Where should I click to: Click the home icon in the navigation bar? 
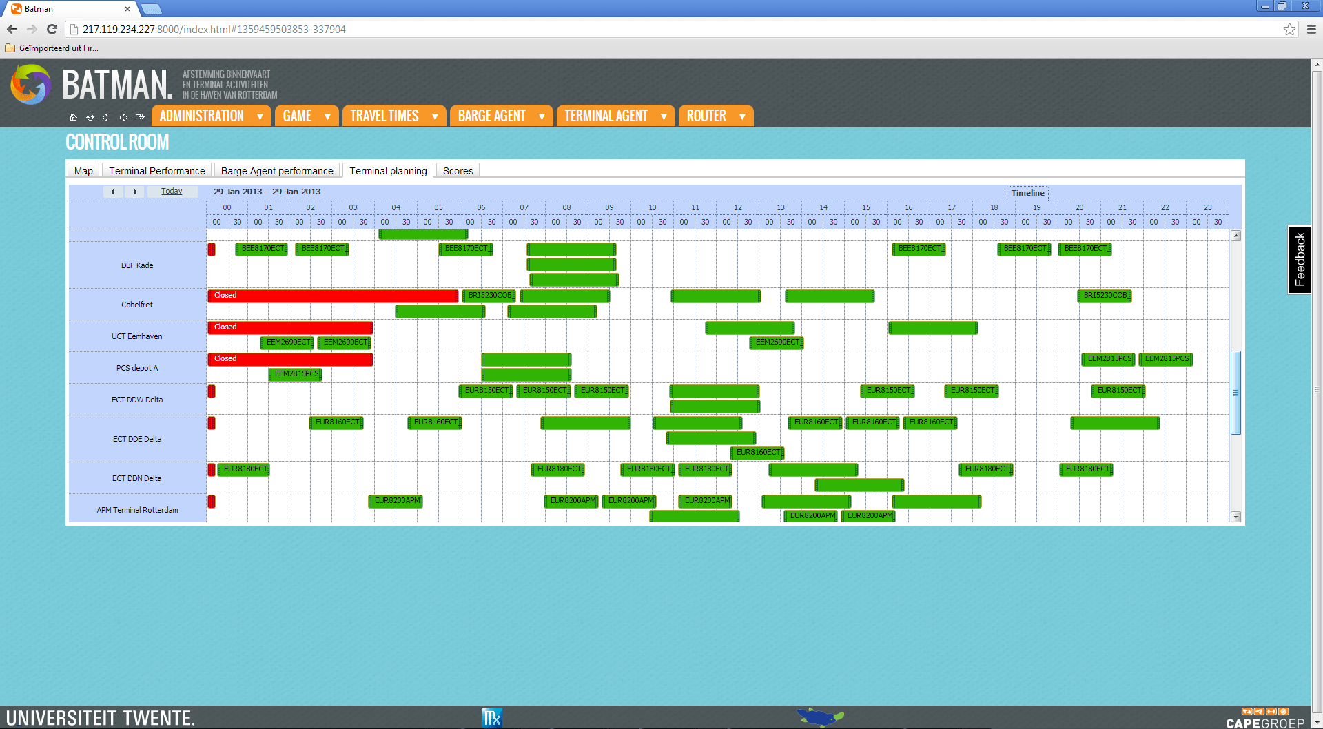pos(73,117)
